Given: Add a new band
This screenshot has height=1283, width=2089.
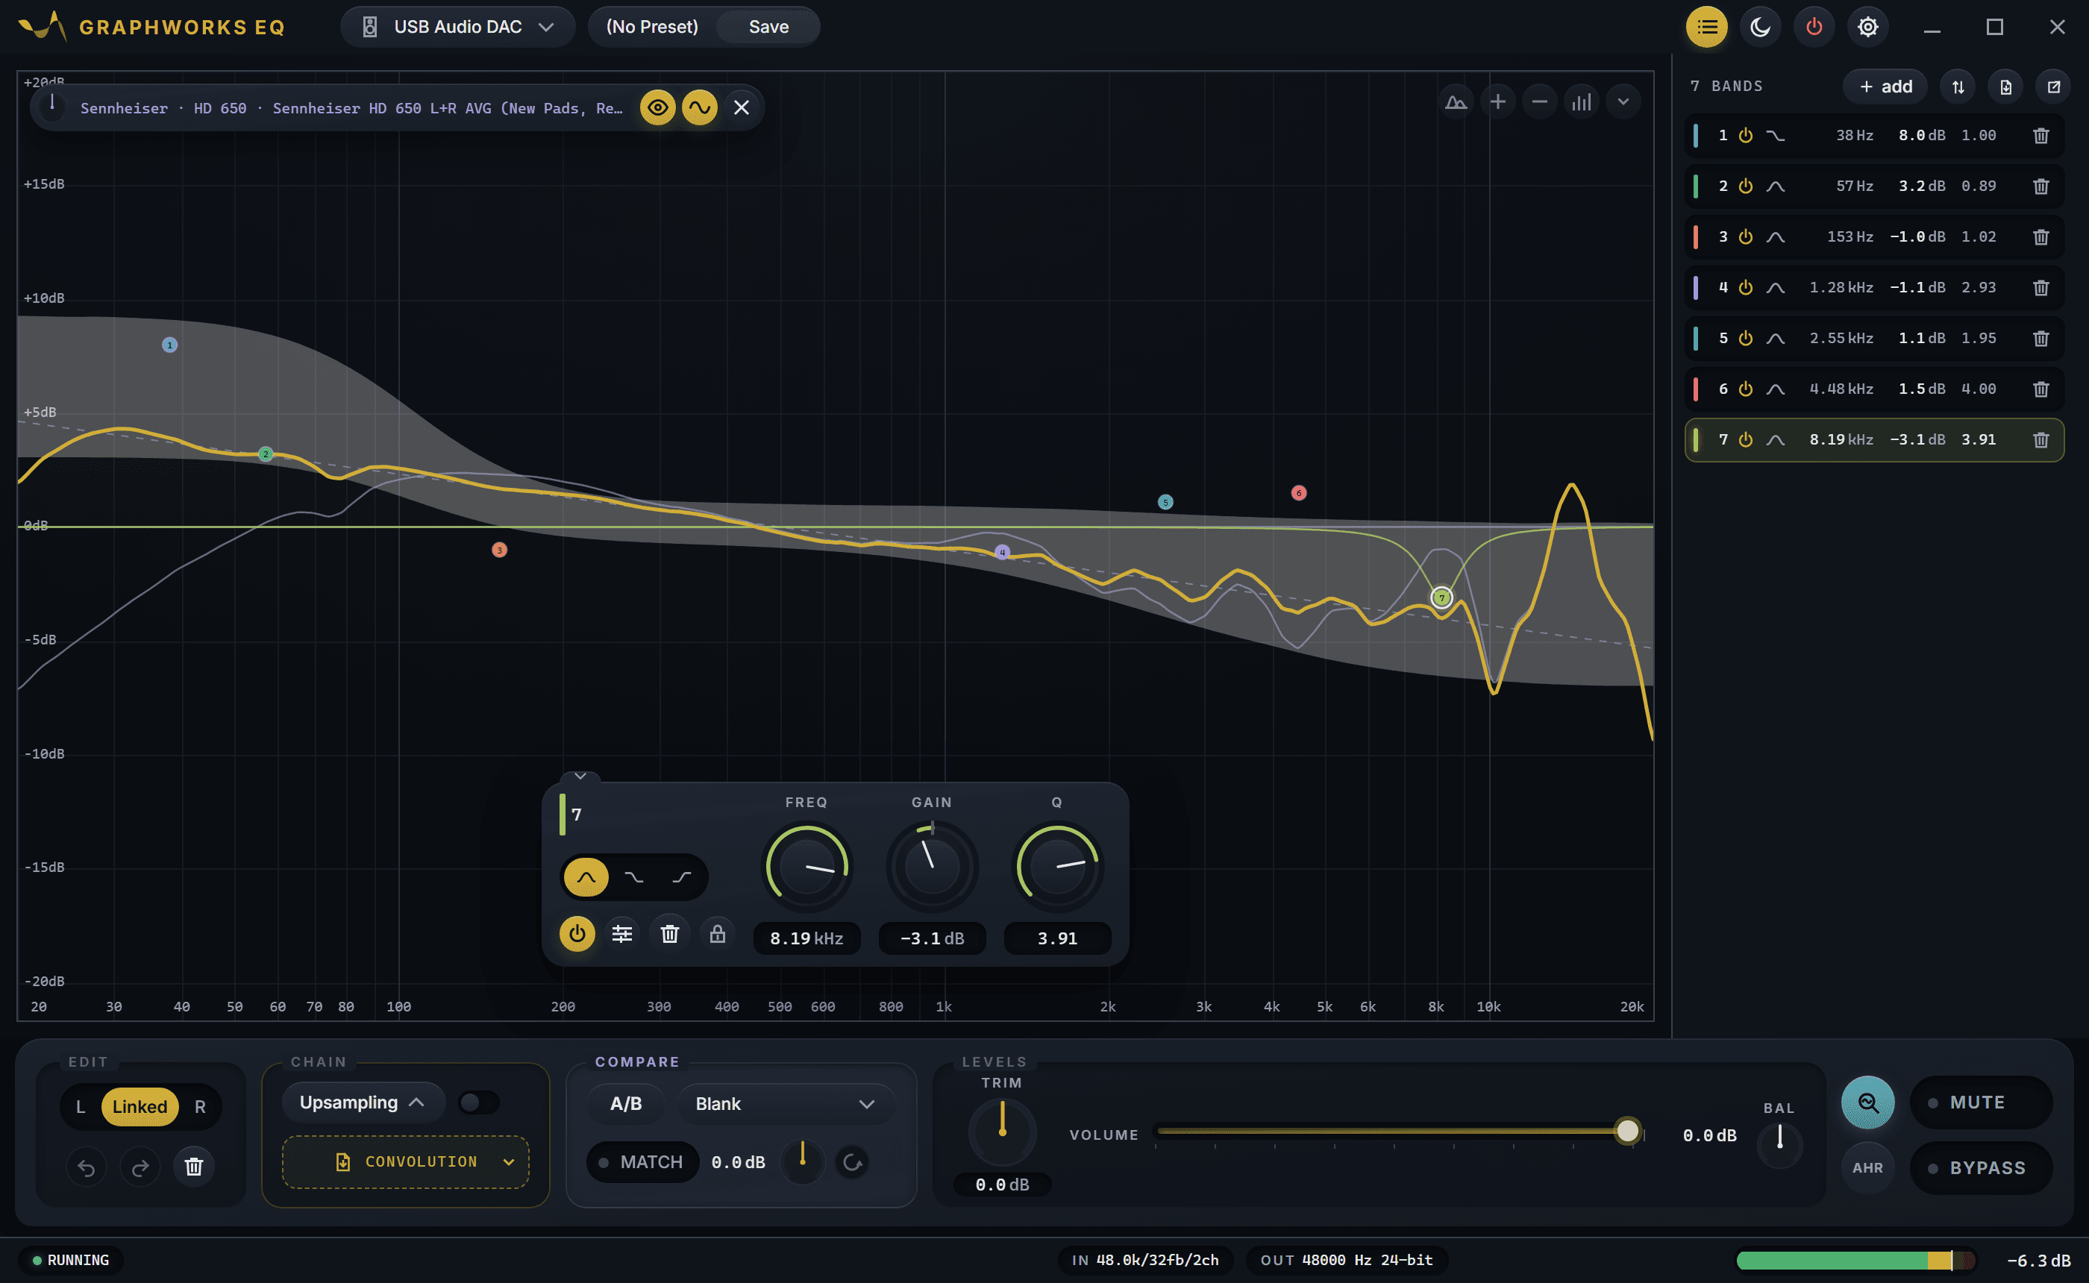Looking at the screenshot, I should pos(1885,87).
